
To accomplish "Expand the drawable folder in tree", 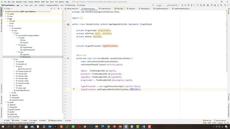I will click(14, 62).
